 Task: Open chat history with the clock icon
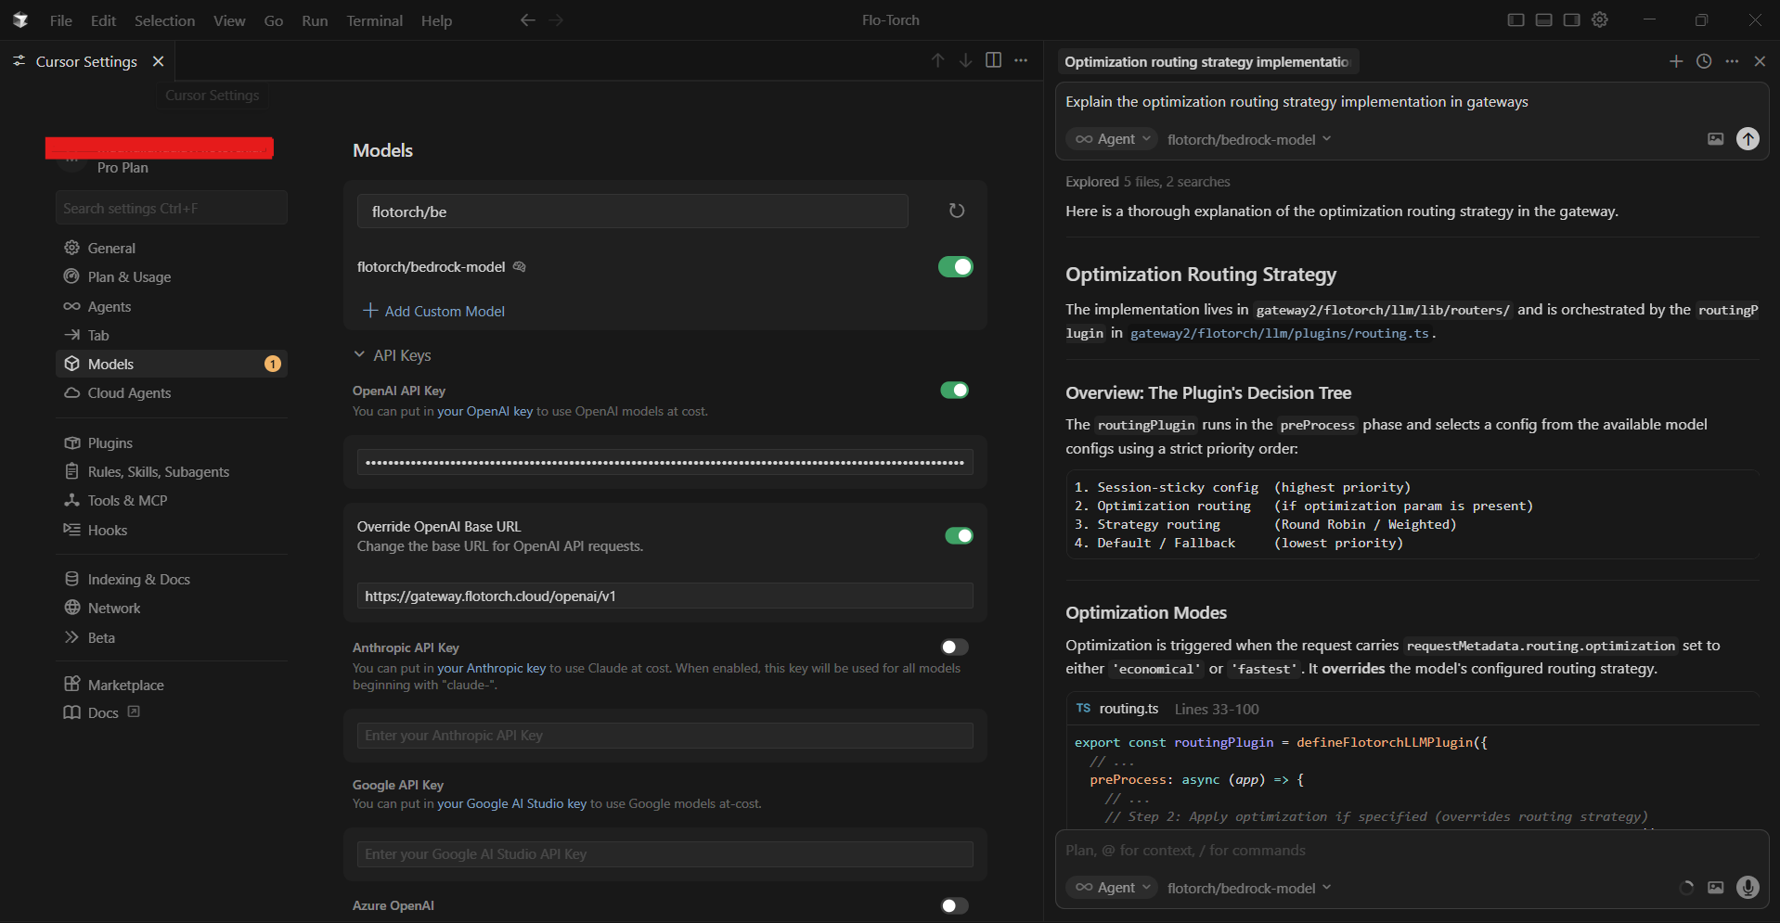[1704, 61]
